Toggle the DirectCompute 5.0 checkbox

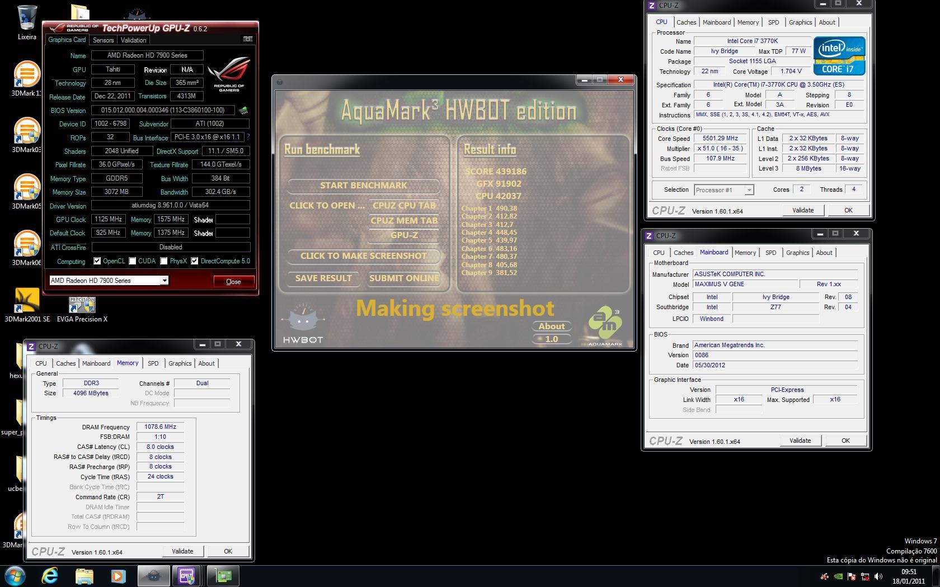pyautogui.click(x=194, y=261)
